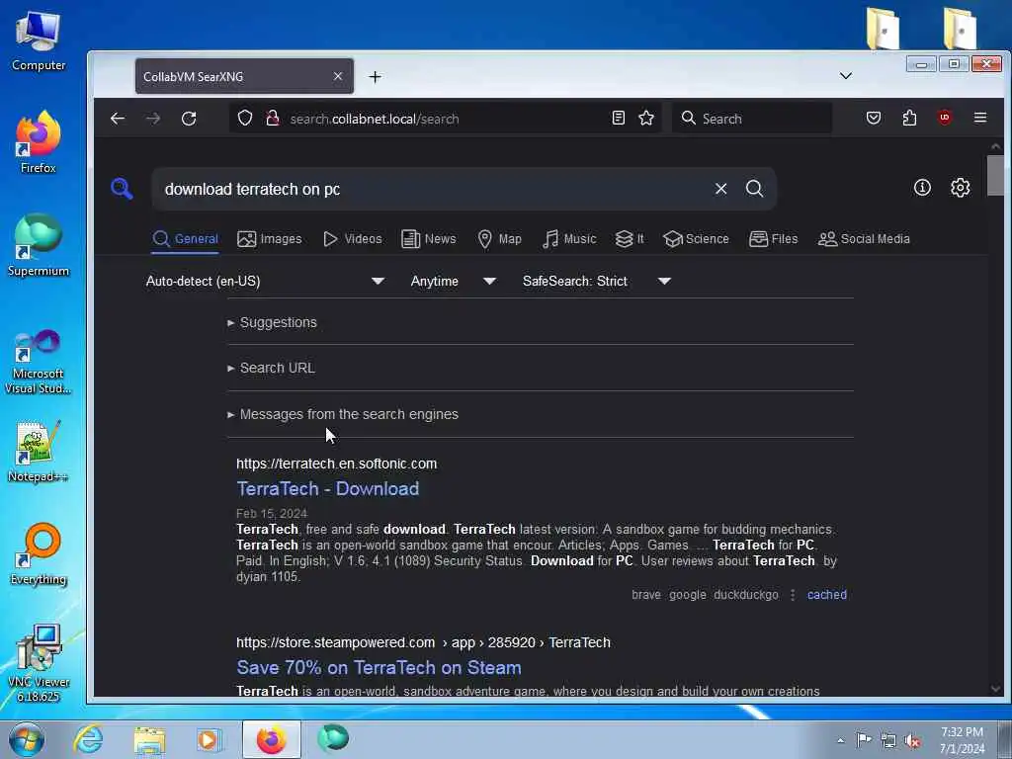
Task: Open a new tab with the plus
Action: click(x=375, y=77)
